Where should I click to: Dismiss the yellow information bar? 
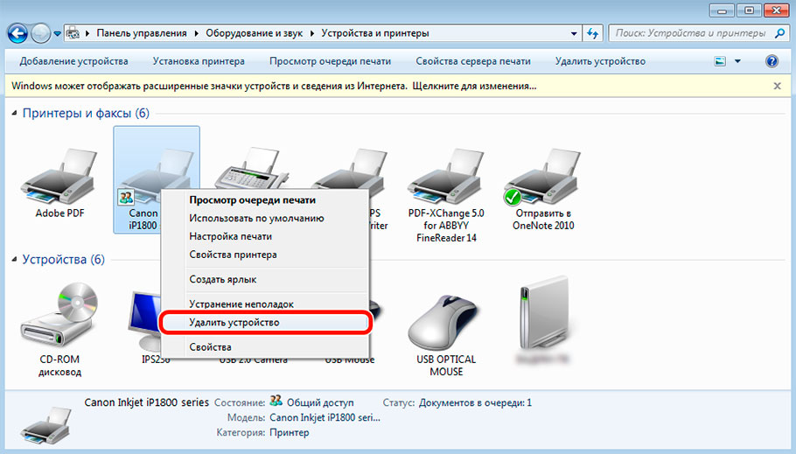(777, 87)
